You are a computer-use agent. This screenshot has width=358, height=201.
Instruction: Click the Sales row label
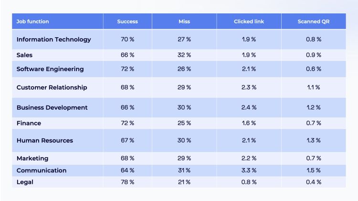click(24, 55)
